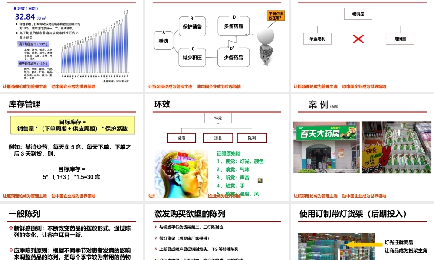434x260 pixels.
Task: Select the 3D thinking figure image
Action: [x=266, y=47]
